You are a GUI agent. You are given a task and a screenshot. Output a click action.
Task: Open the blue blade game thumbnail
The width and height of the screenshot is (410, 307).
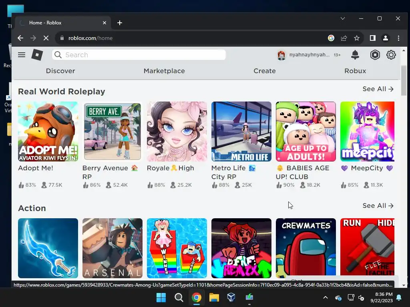(x=48, y=248)
